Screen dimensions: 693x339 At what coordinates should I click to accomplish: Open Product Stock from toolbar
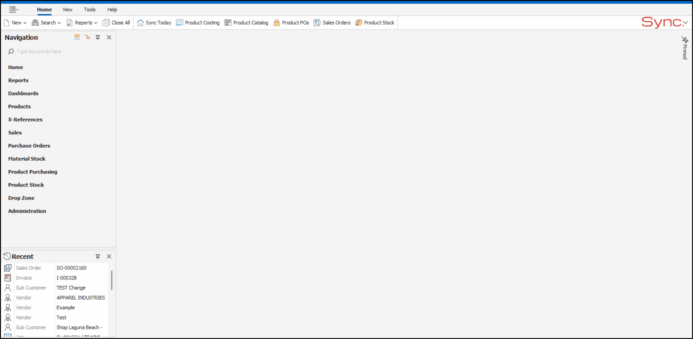[375, 23]
